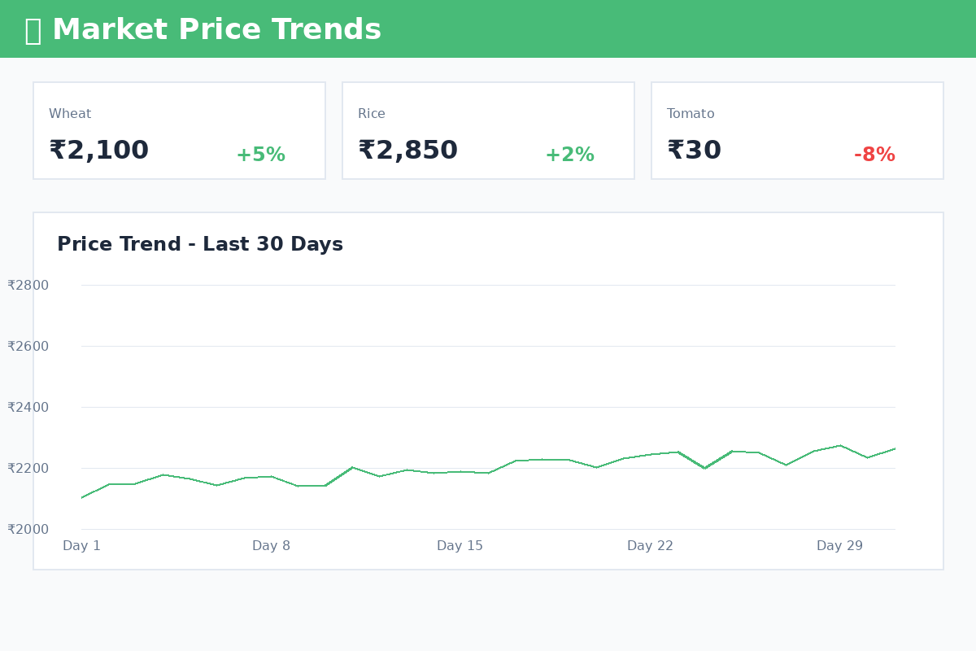The image size is (976, 651).
Task: Click the ₹2800 y-axis label
Action: tap(28, 285)
